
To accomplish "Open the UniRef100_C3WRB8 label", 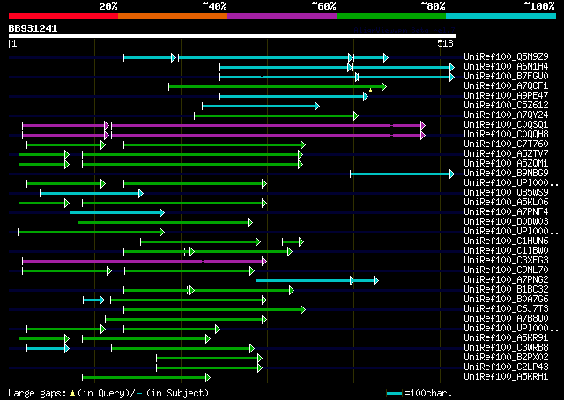I will pos(506,348).
